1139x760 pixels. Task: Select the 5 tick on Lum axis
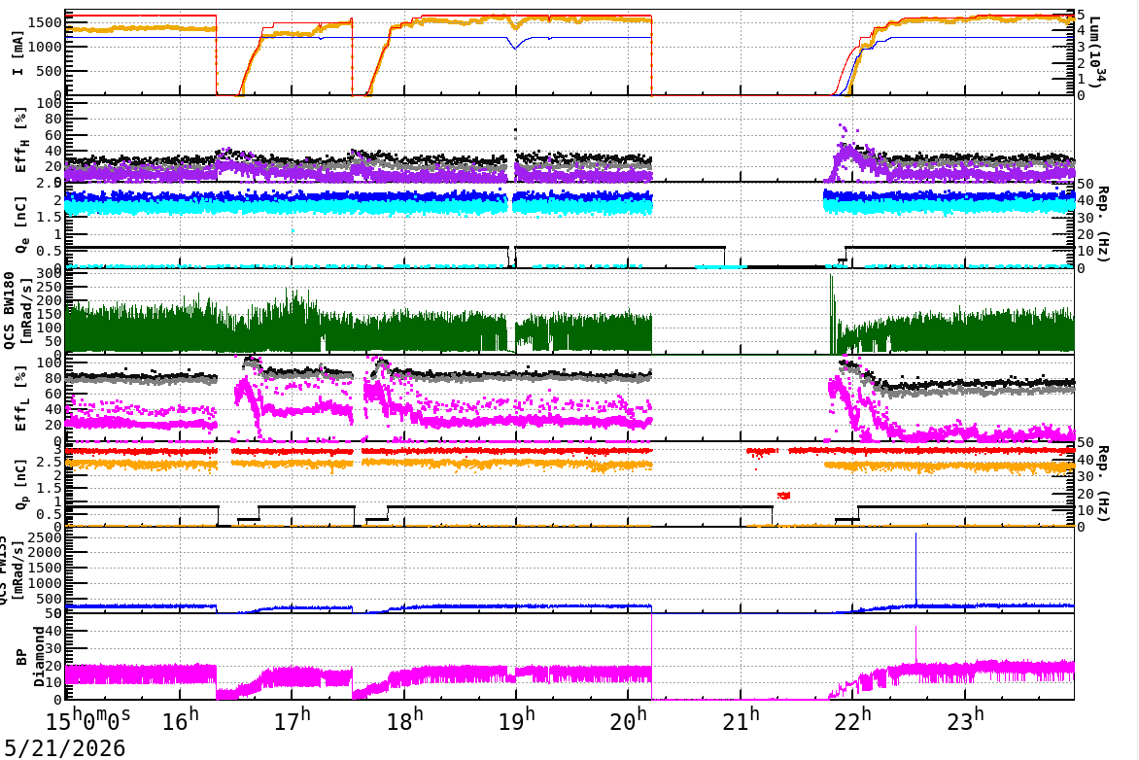click(1081, 15)
